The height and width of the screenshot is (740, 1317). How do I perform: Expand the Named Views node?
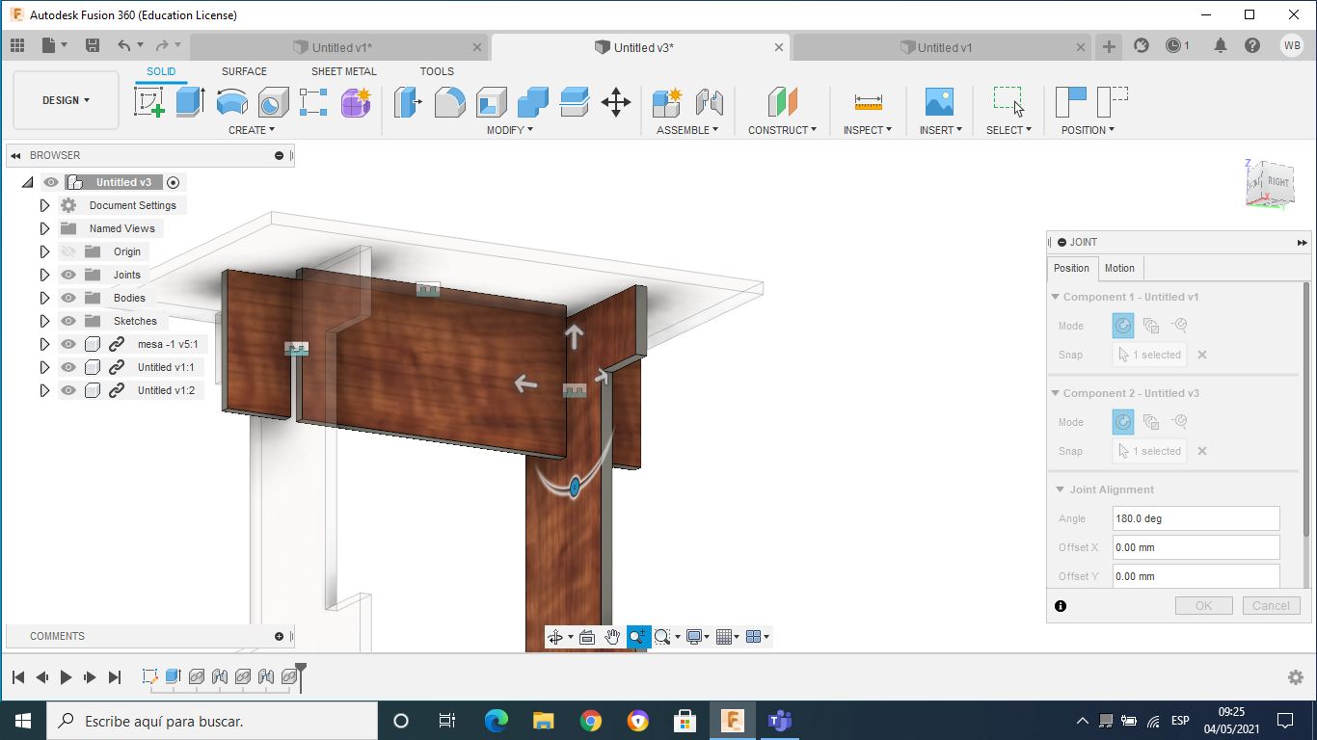point(44,228)
